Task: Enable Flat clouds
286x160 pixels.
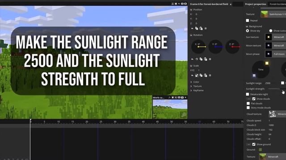Action: [x=248, y=104]
